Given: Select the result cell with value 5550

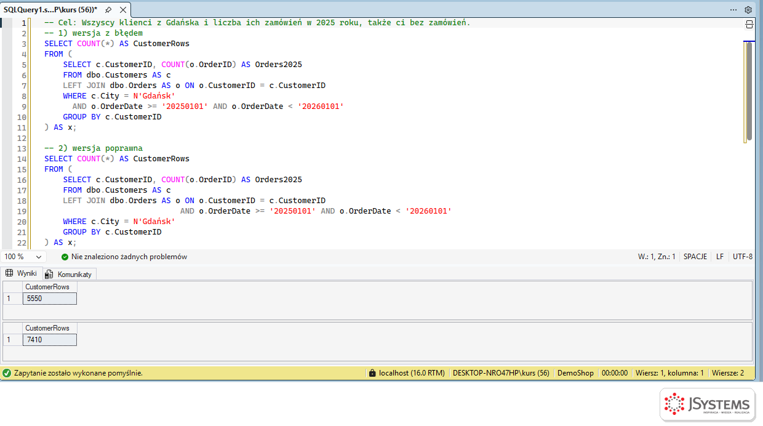Looking at the screenshot, I should [50, 299].
